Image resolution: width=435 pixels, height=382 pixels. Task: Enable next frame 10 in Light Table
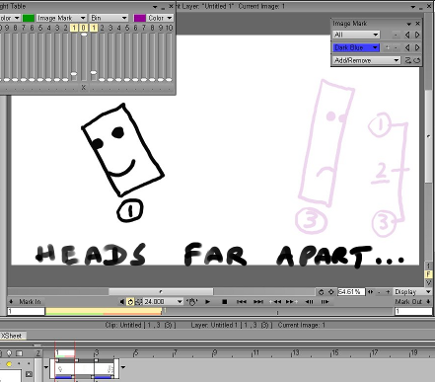169,28
